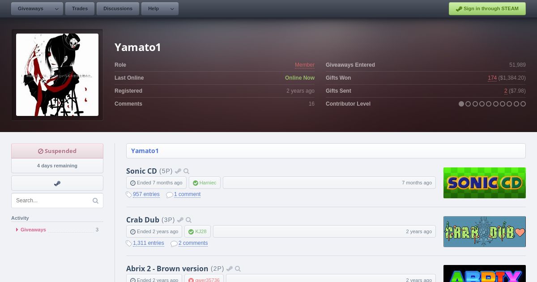
Task: Open the Steam profile icon button in sidebar
Action: 57,183
